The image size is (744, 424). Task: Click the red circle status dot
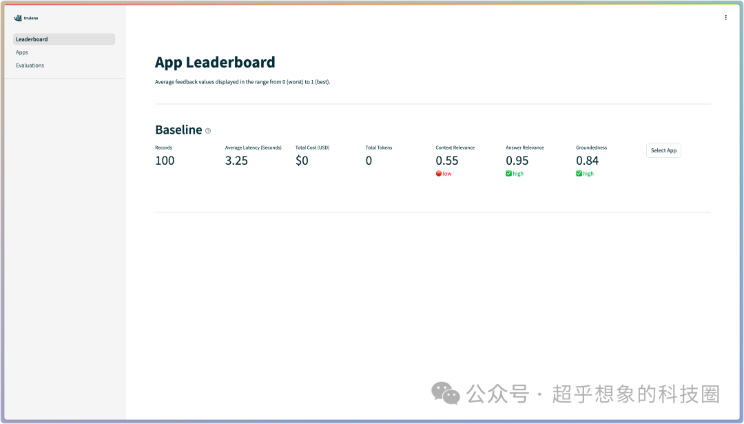(x=439, y=173)
